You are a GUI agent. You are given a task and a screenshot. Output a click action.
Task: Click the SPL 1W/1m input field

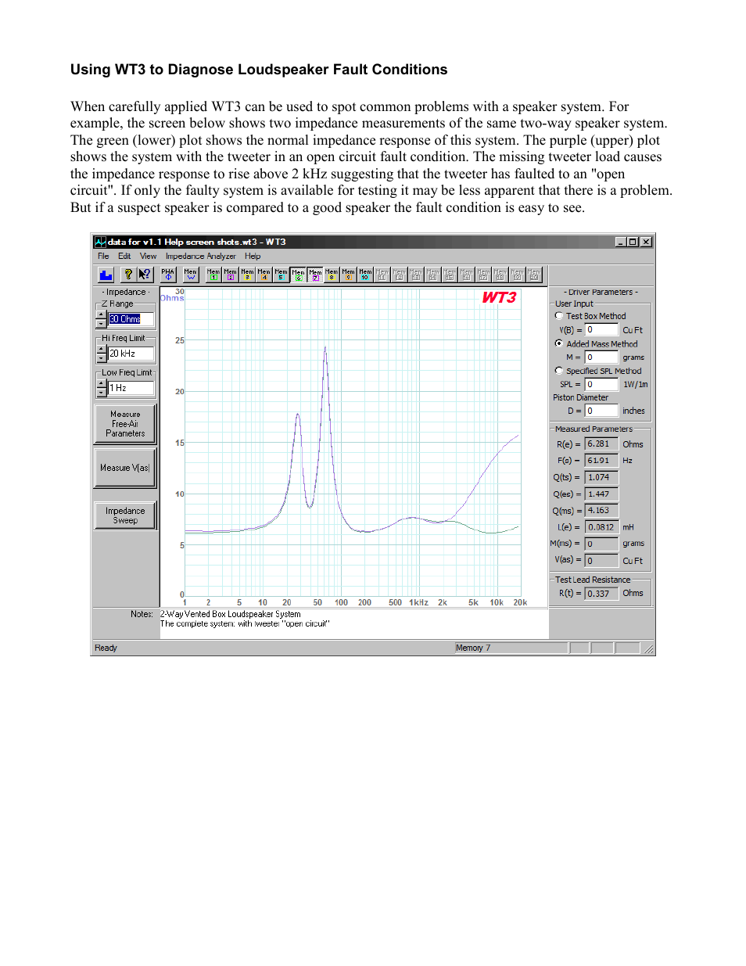click(x=601, y=385)
